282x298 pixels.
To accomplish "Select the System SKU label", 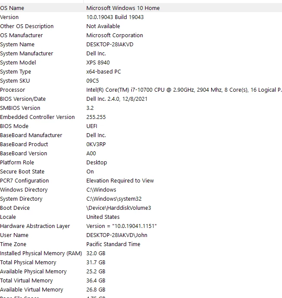I will click(15, 81).
